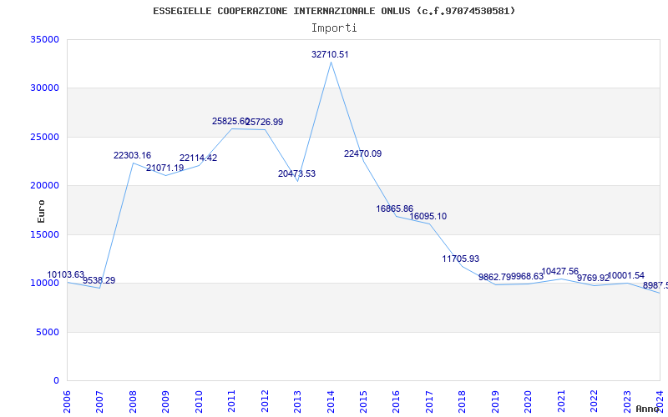The height and width of the screenshot is (417, 668).
Task: Click the 20473.53 data label
Action: 297,174
